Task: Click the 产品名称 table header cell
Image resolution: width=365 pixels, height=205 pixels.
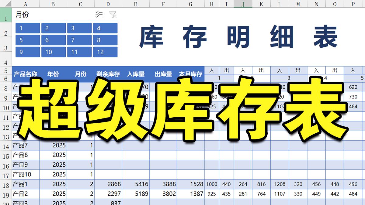Action: click(26, 74)
